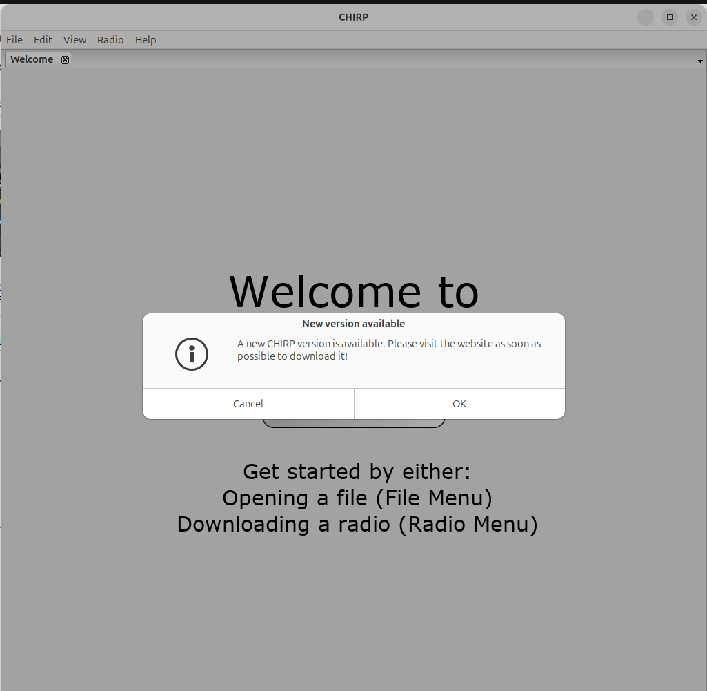The width and height of the screenshot is (707, 691).
Task: Open the Radio menu
Action: pyautogui.click(x=110, y=40)
